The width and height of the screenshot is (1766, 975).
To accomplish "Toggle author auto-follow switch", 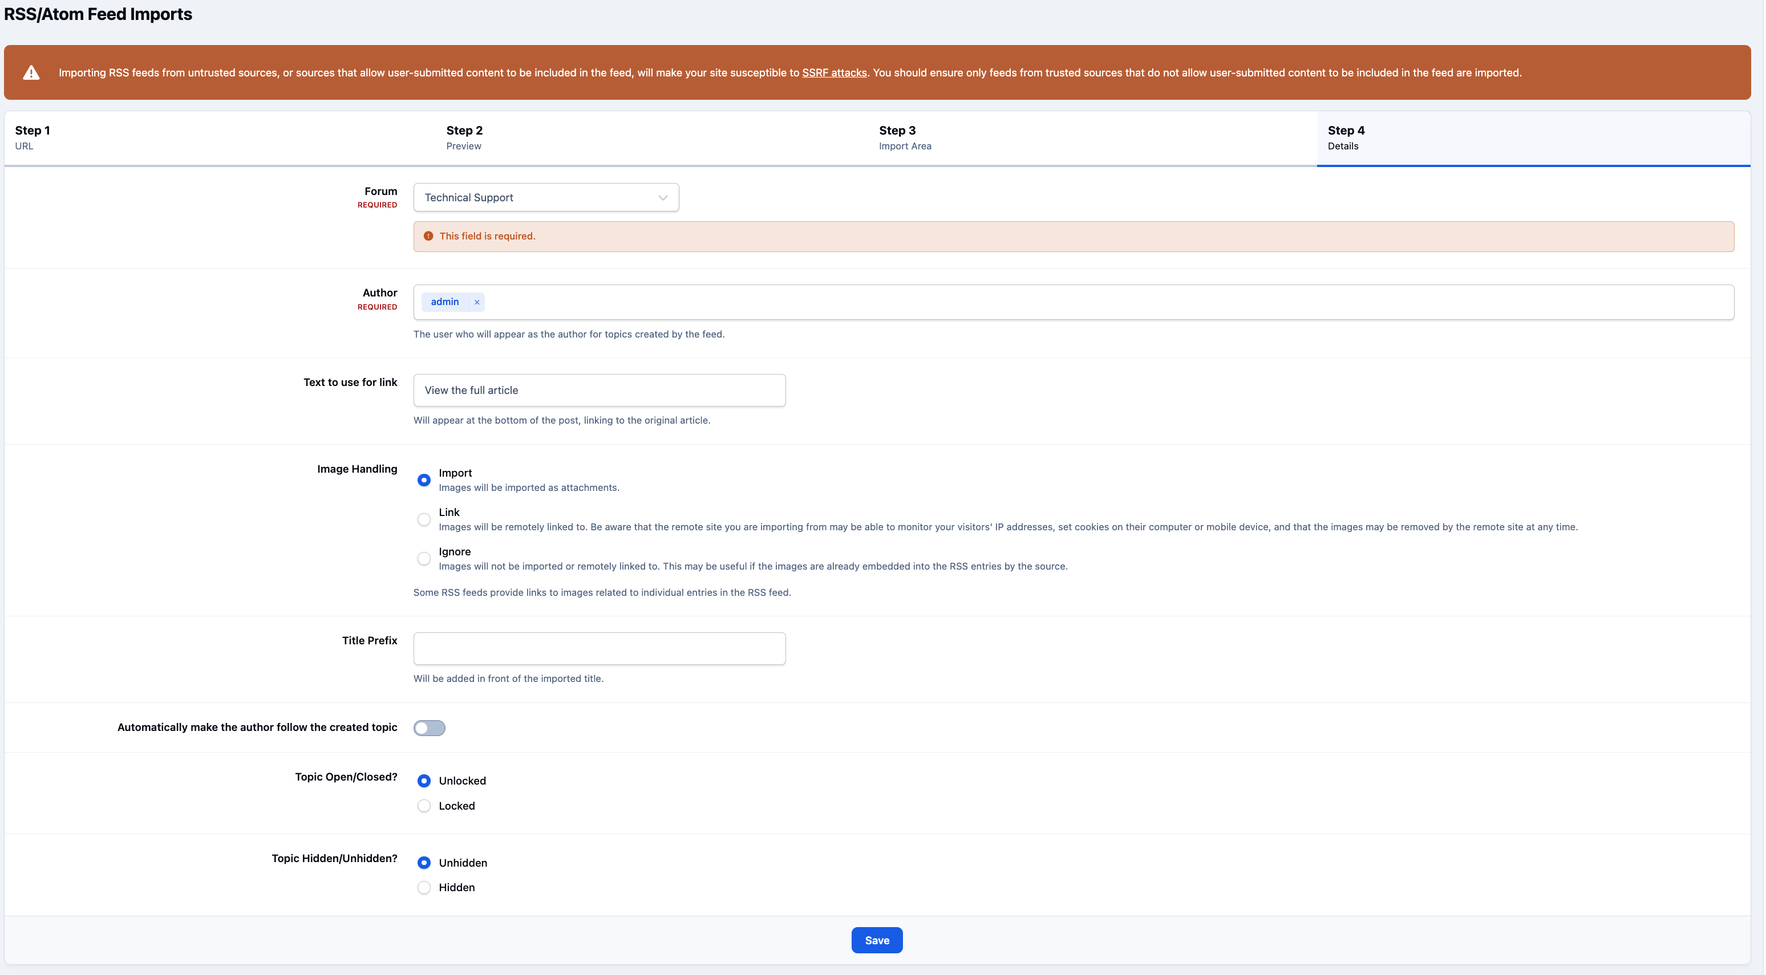I will [429, 728].
